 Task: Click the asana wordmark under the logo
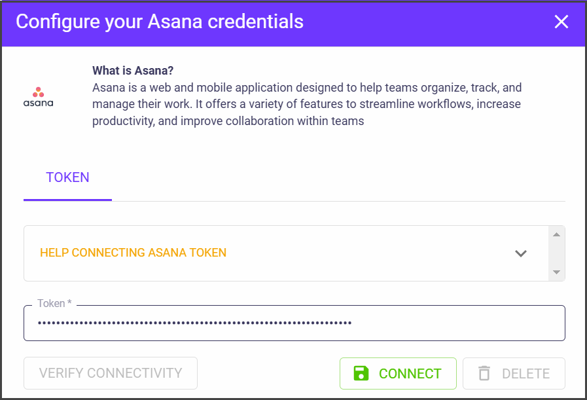pyautogui.click(x=39, y=103)
